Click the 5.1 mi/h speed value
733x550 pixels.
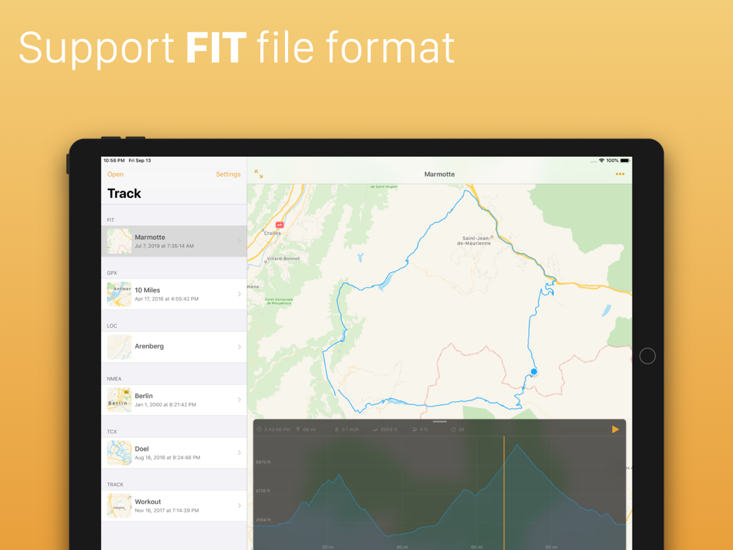click(350, 429)
